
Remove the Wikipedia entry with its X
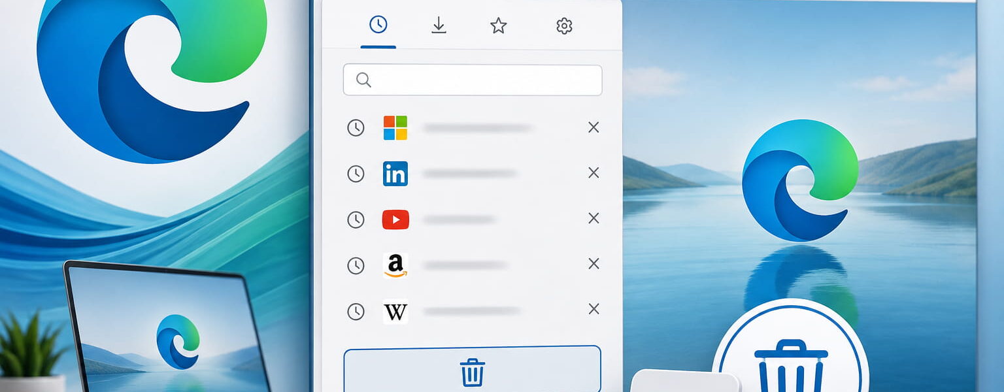594,308
